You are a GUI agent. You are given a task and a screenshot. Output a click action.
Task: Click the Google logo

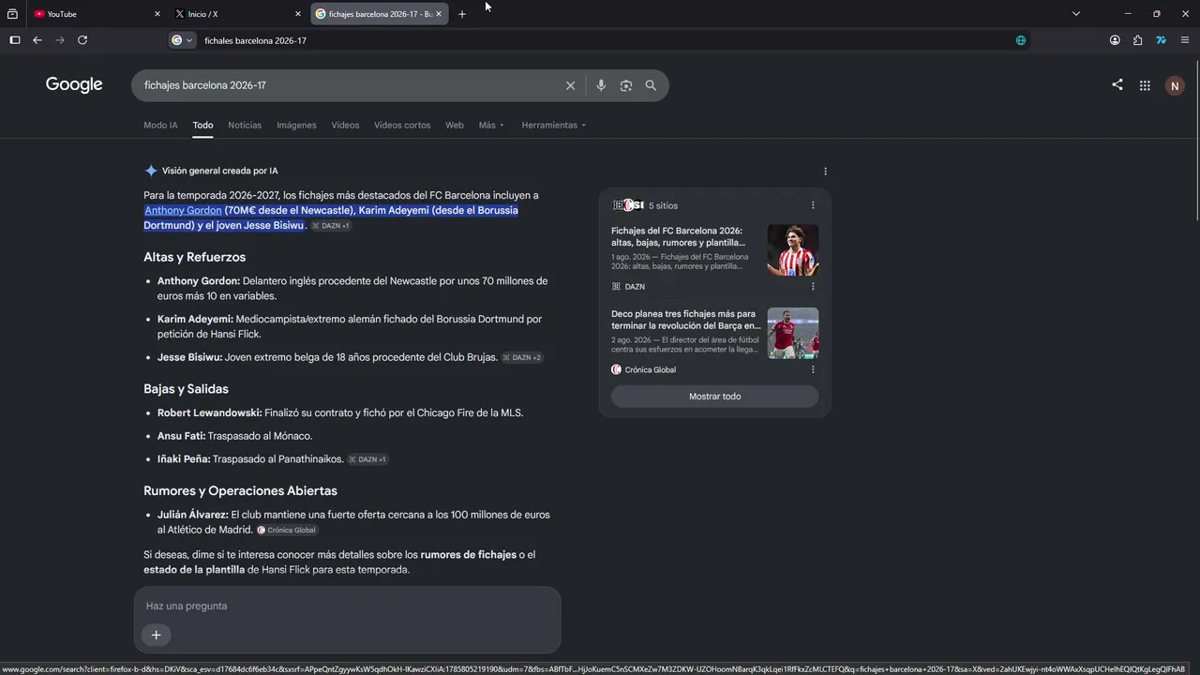(x=74, y=85)
